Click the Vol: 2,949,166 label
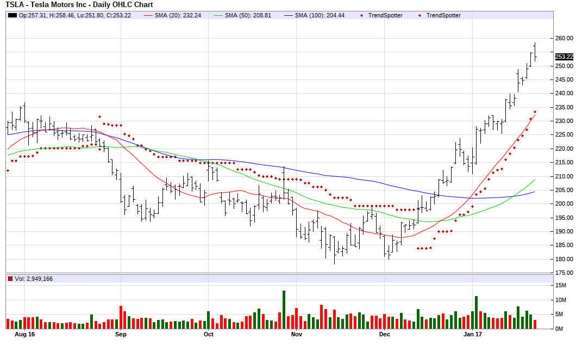Viewport: 576px width, 351px height. pyautogui.click(x=34, y=279)
